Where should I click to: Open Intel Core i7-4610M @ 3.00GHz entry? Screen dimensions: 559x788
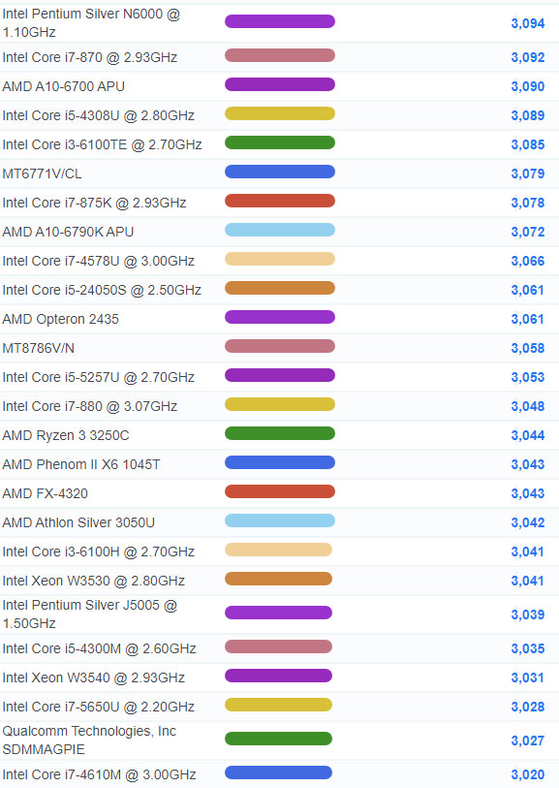pyautogui.click(x=99, y=775)
